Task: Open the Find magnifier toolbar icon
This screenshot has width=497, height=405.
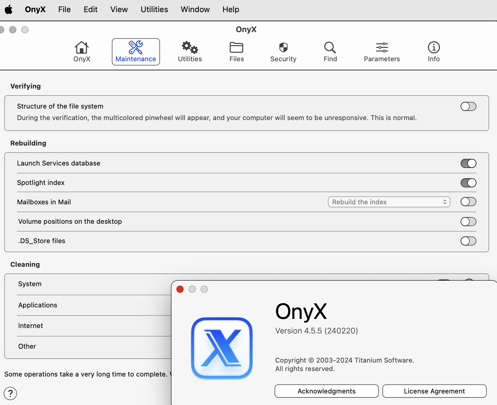Action: click(x=330, y=52)
